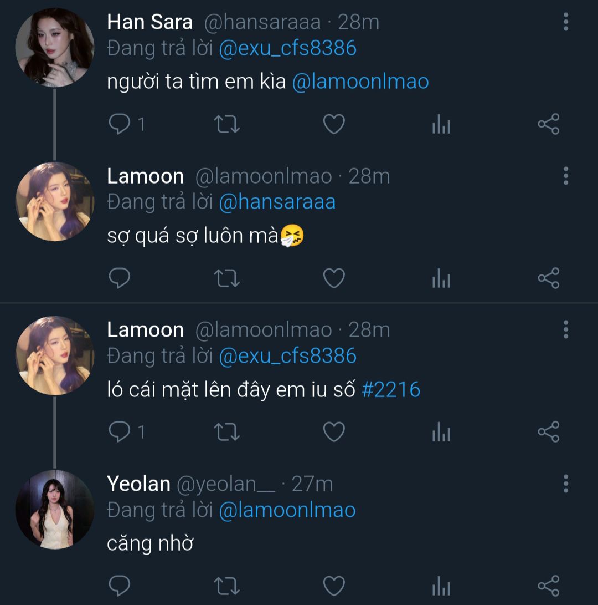Open @exu_cfs8386 profile from Han Sara's reply
This screenshot has width=598, height=605.
287,49
